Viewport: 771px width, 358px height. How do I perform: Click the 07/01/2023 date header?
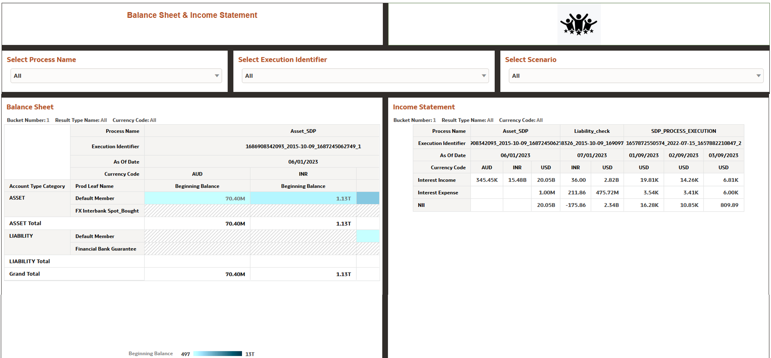pos(592,155)
